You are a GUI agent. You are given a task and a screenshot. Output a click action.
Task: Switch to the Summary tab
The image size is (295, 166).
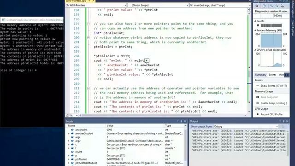260,75
